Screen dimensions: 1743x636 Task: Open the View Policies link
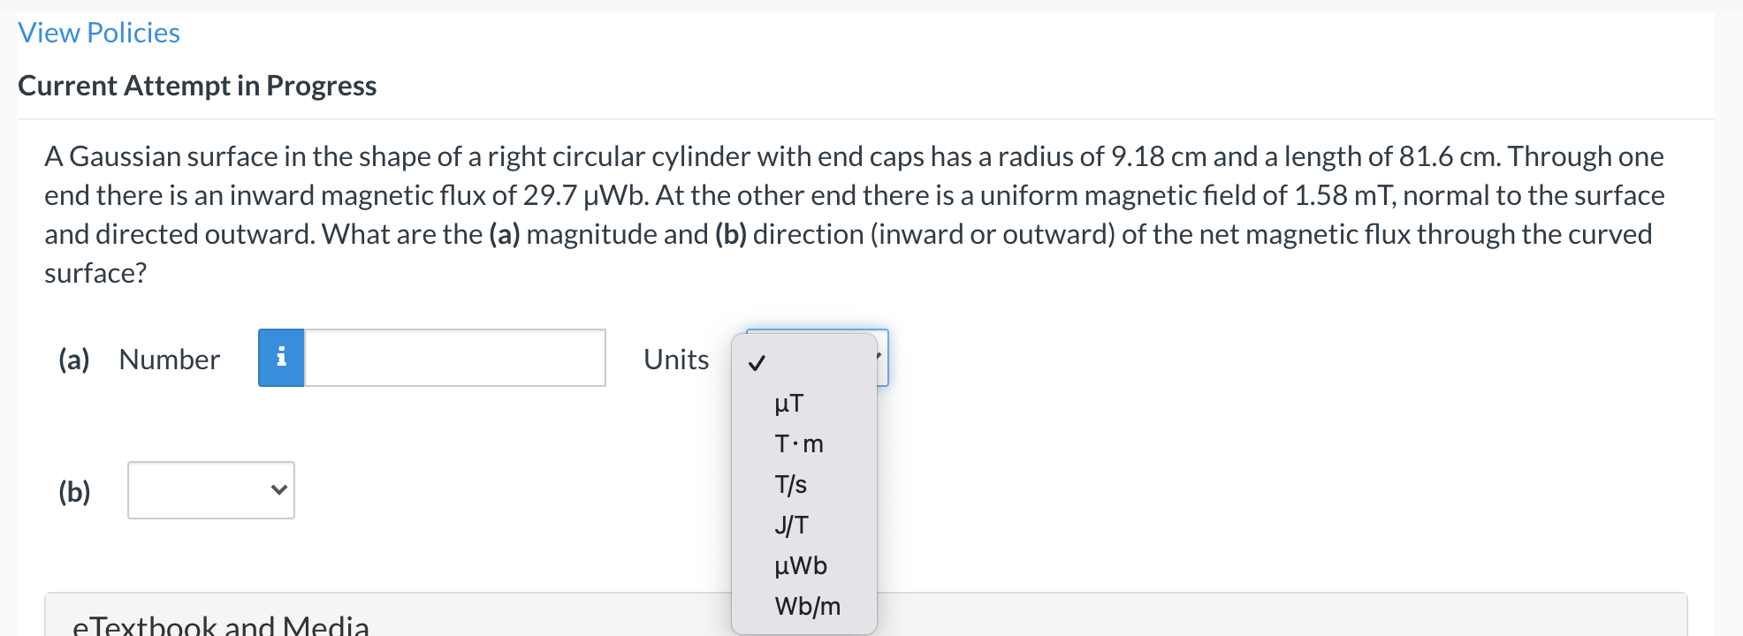pyautogui.click(x=99, y=32)
